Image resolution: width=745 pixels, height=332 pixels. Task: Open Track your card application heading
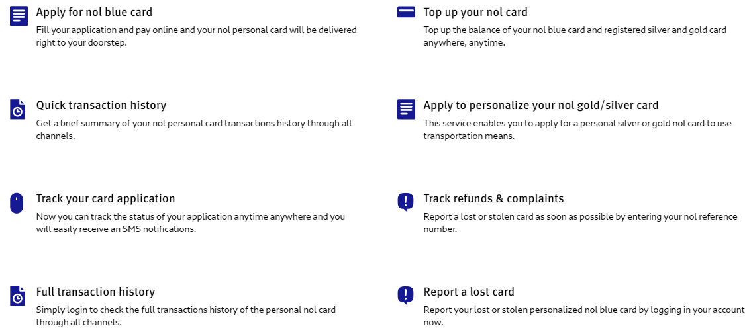105,198
